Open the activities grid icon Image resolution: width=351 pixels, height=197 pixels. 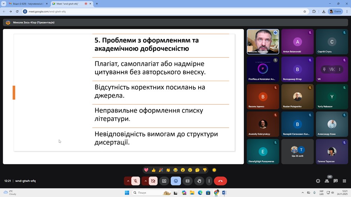pos(344,181)
